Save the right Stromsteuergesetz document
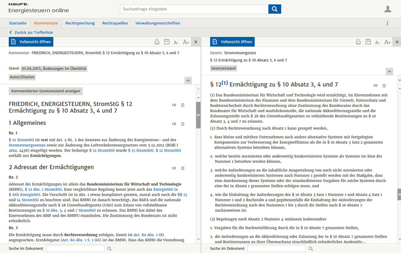This screenshot has height=262, width=401. click(368, 41)
